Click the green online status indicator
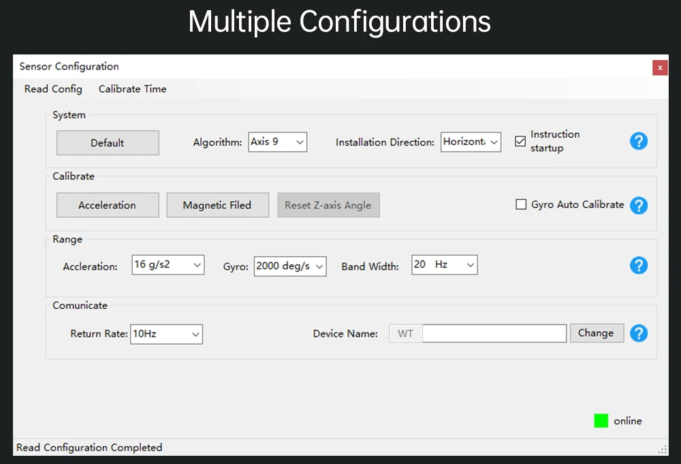 pos(601,420)
